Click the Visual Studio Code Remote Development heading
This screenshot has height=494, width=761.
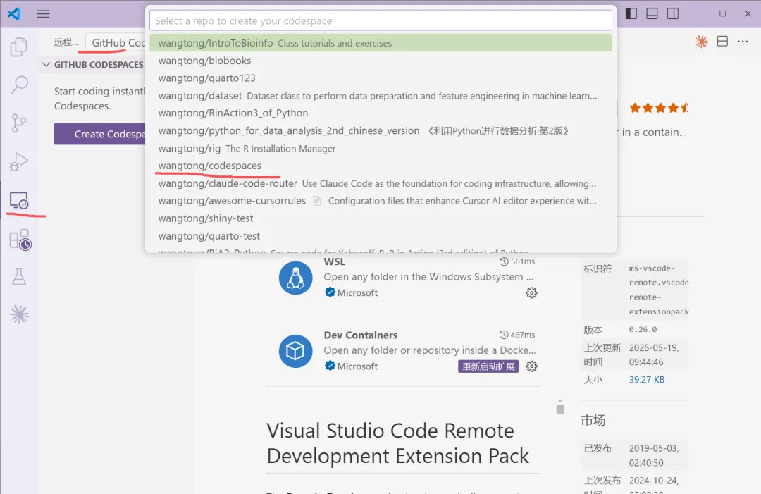click(397, 443)
